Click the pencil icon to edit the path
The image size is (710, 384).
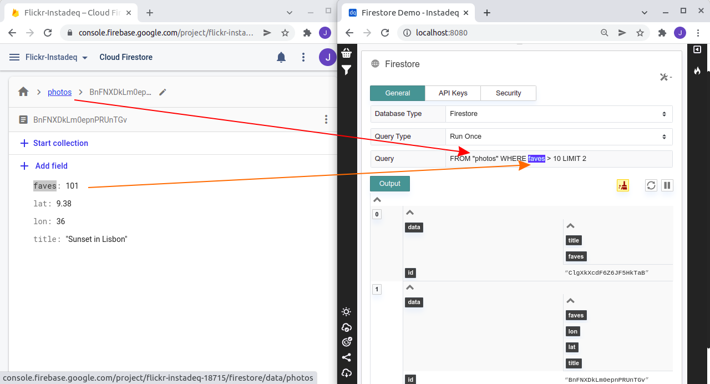(x=163, y=92)
